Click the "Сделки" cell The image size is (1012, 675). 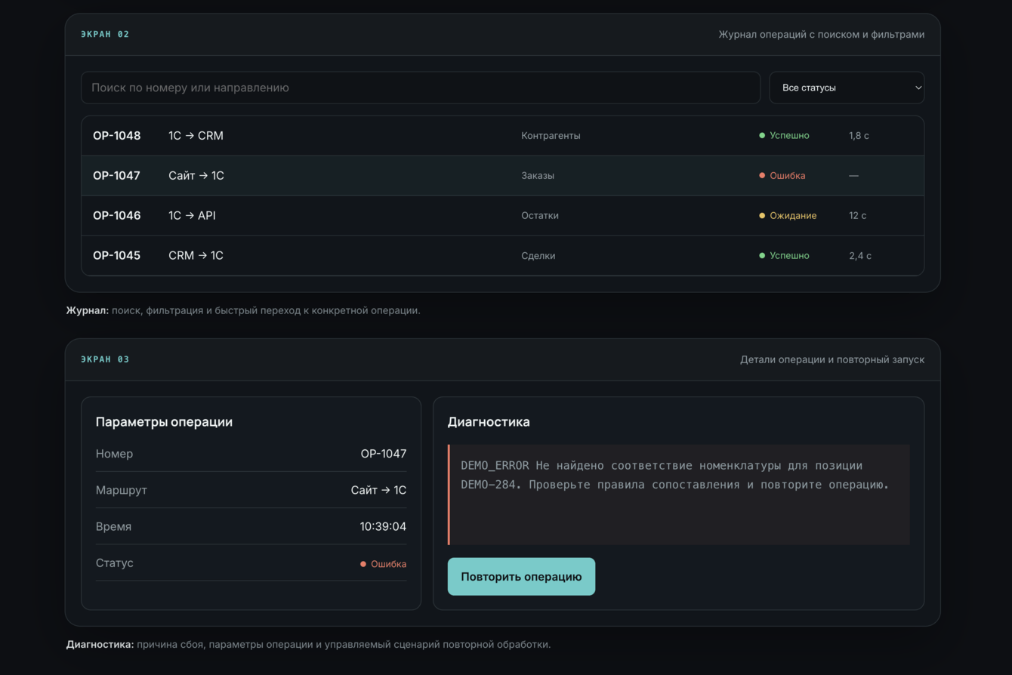[538, 256]
